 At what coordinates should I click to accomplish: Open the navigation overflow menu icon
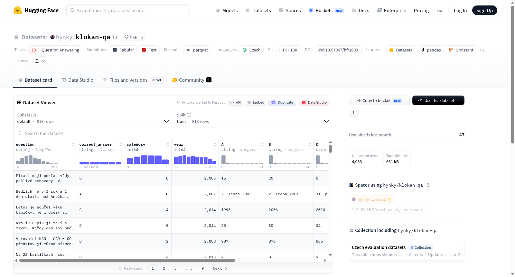(x=439, y=10)
